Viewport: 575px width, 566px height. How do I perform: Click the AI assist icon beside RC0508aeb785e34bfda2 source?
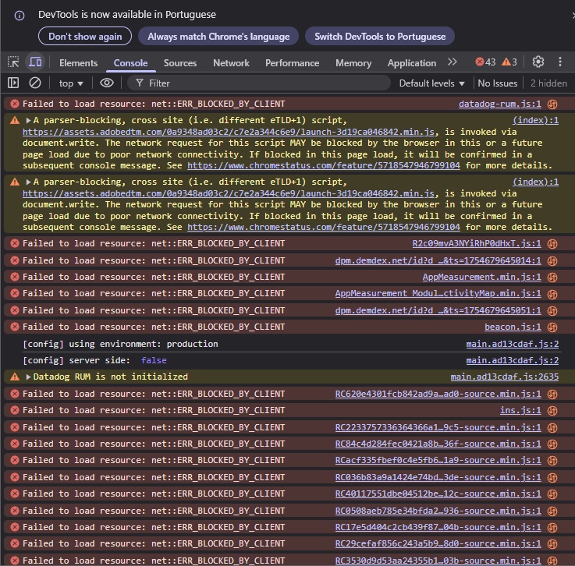(x=552, y=511)
